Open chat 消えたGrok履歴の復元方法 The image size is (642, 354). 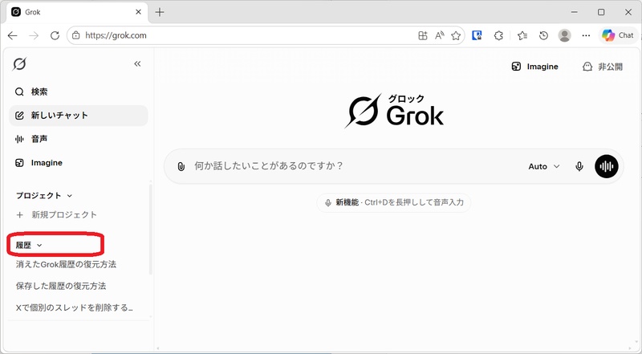coord(66,264)
